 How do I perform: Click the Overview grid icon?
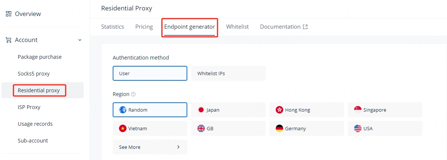9,14
